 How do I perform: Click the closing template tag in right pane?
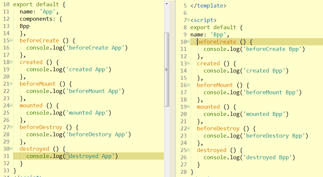click(208, 6)
